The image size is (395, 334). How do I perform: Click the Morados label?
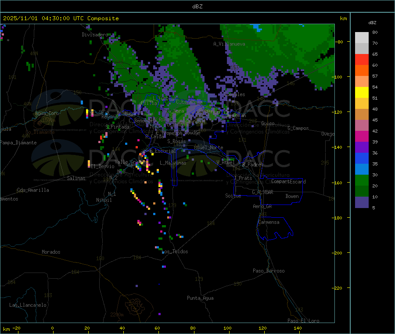pyautogui.click(x=51, y=252)
